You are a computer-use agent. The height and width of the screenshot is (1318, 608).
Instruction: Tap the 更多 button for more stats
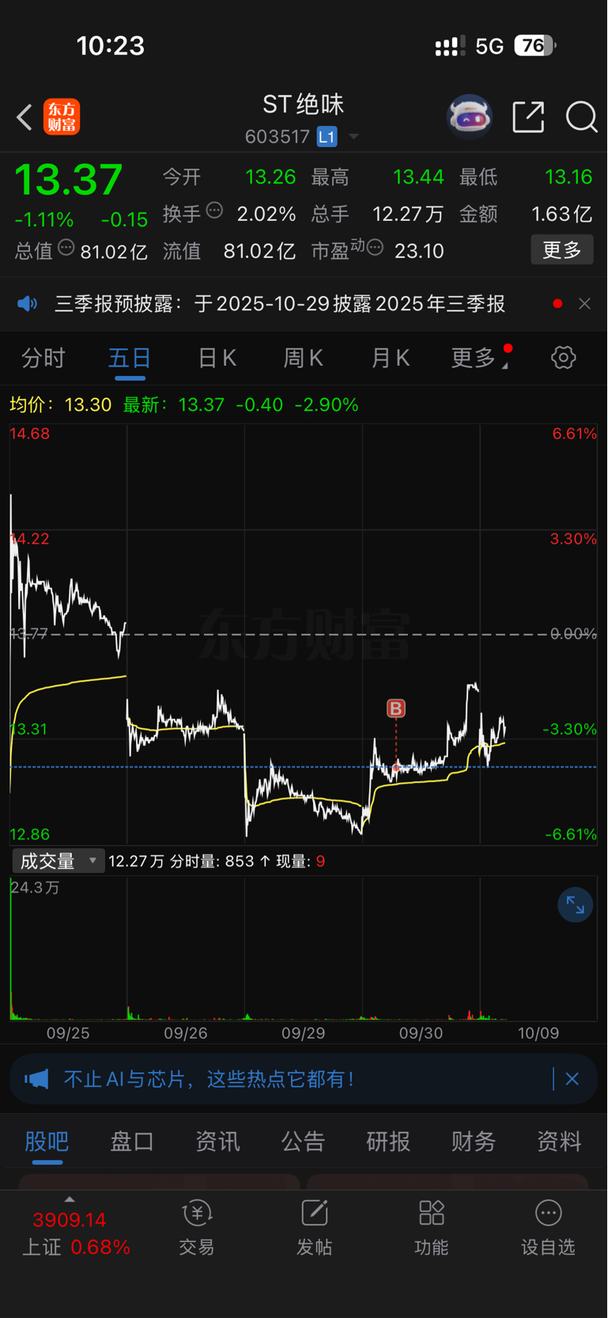pos(562,250)
